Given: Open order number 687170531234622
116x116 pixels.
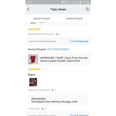Looking at the screenshot, I should pyautogui.click(x=58, y=49).
